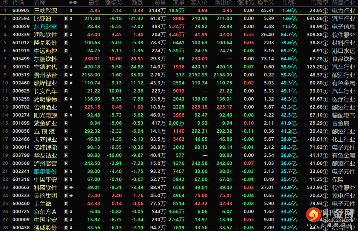
Task: Click the R badge beside 贵州茅台
Action: [66, 75]
